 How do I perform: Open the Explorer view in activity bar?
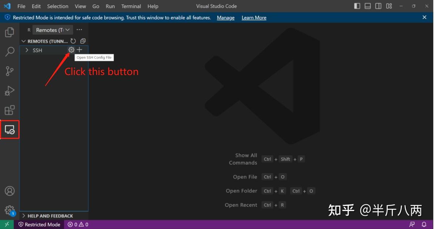tap(10, 32)
